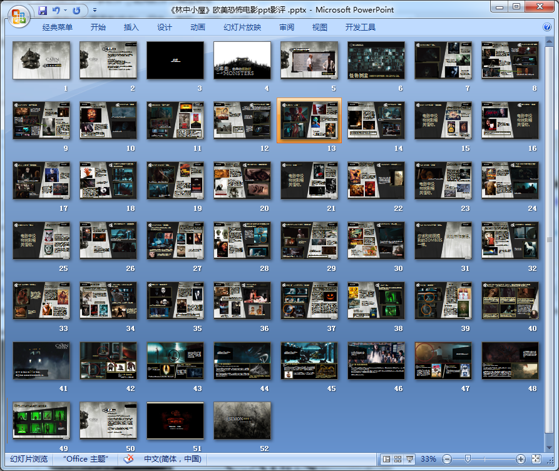Viewport: 559px width, 471px height.
Task: Select slide 46 thumbnail
Action: coord(376,360)
